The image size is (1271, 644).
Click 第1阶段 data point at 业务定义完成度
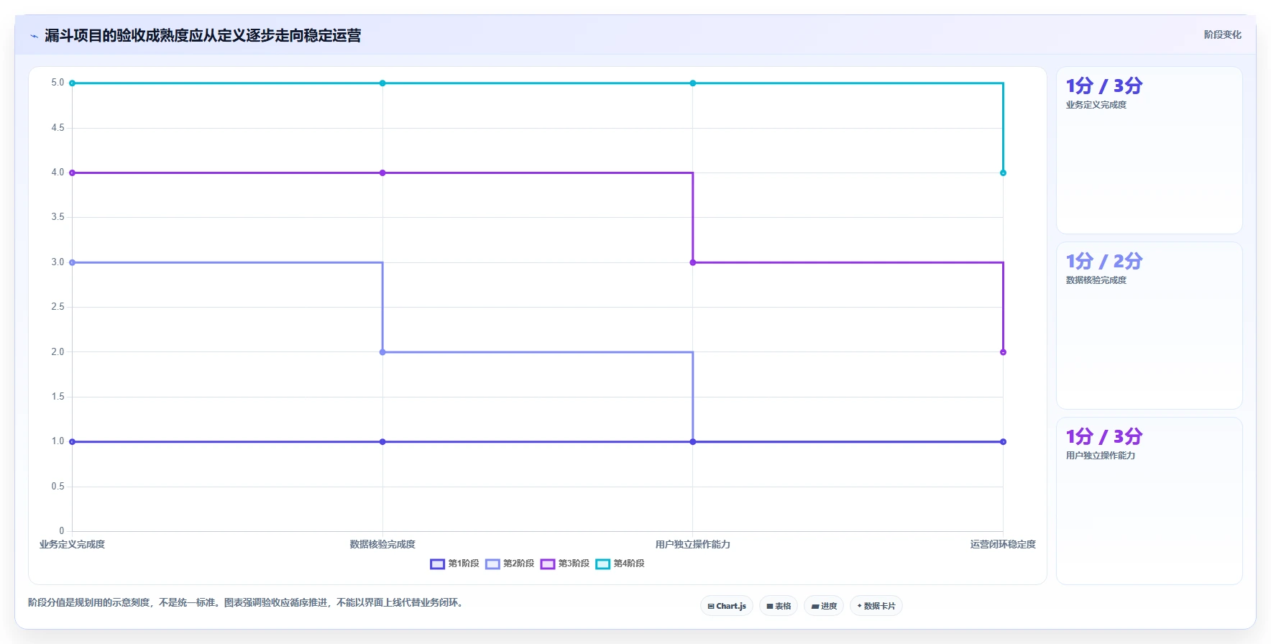pyautogui.click(x=72, y=441)
